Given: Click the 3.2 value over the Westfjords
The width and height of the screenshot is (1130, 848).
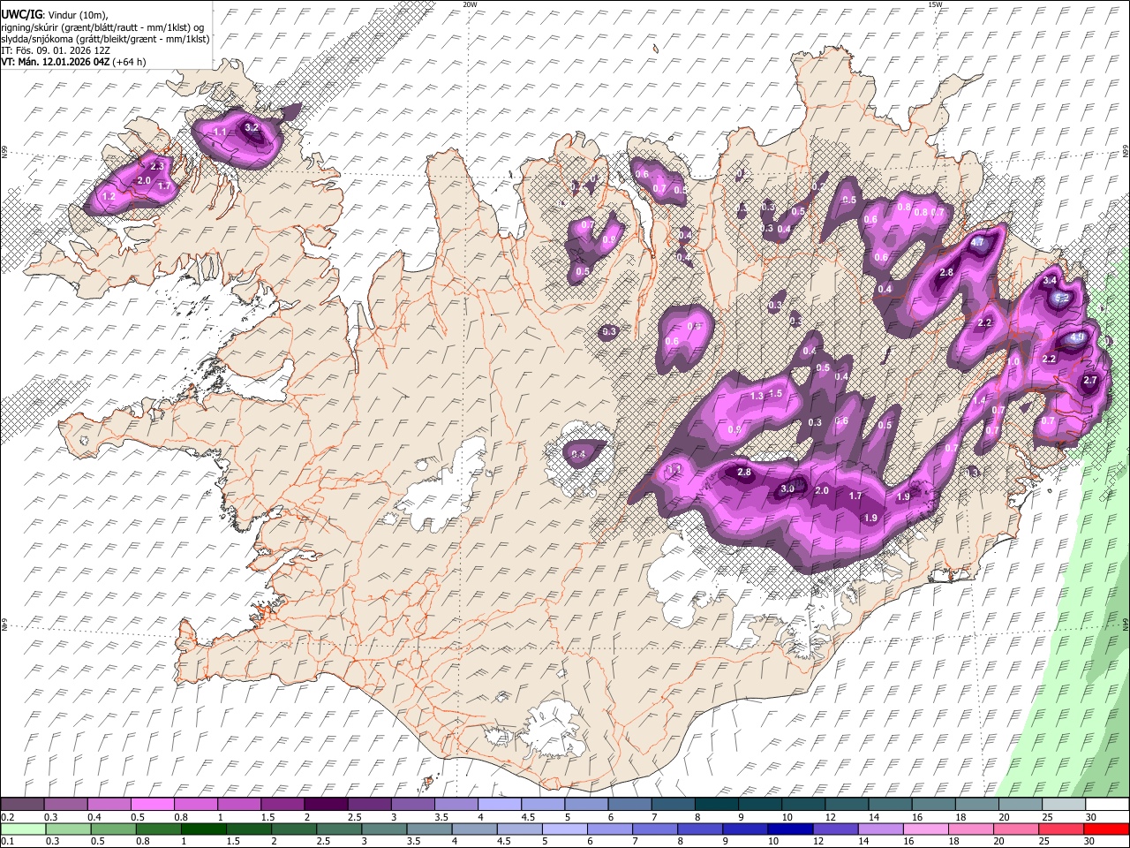Looking at the screenshot, I should [252, 128].
